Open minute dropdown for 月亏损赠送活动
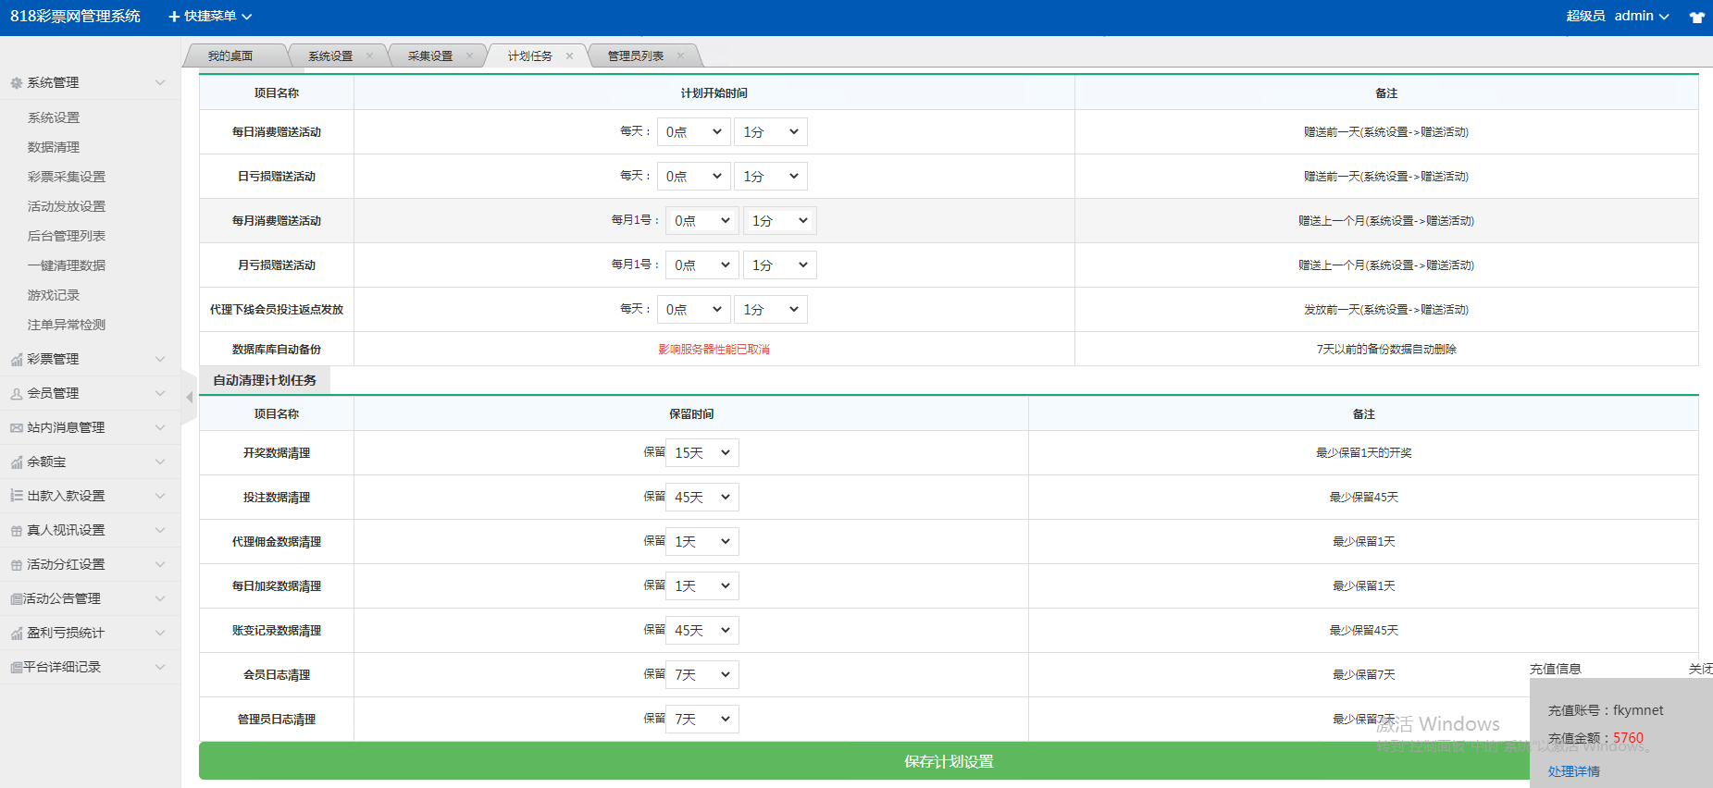The height and width of the screenshot is (788, 1713). click(x=779, y=265)
